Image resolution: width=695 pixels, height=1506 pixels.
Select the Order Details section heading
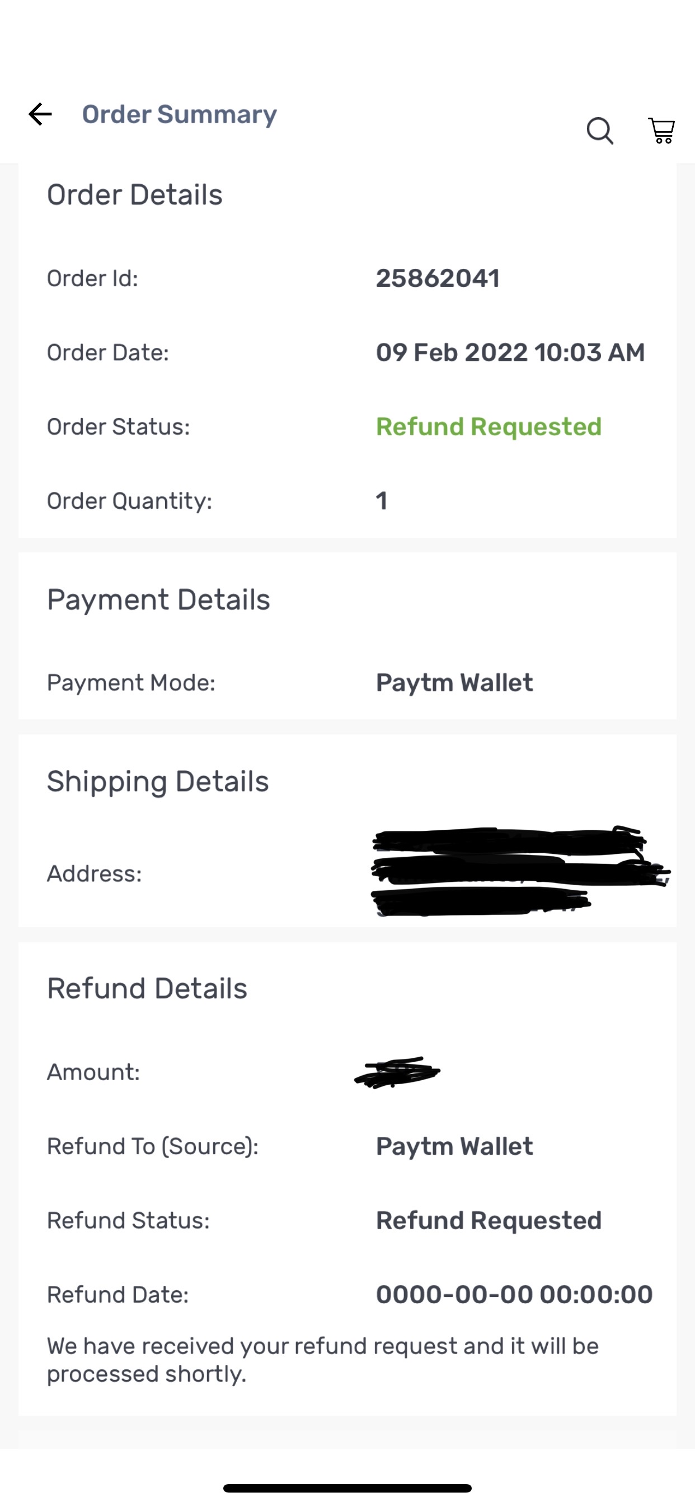coord(134,194)
